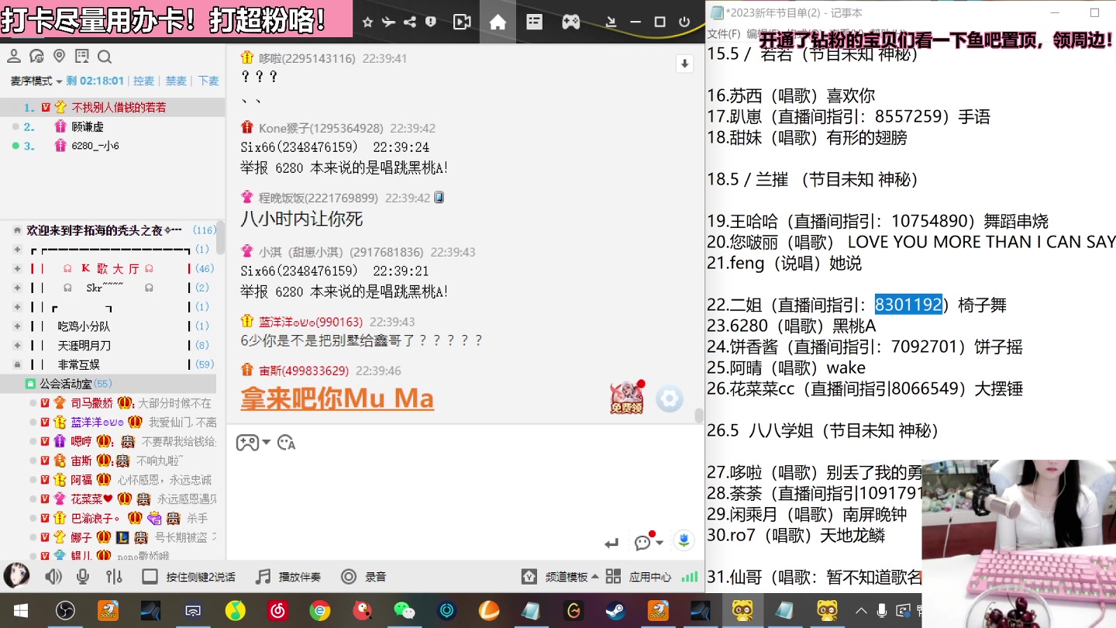Mute the speaker volume icon
1116x628 pixels.
coord(53,576)
